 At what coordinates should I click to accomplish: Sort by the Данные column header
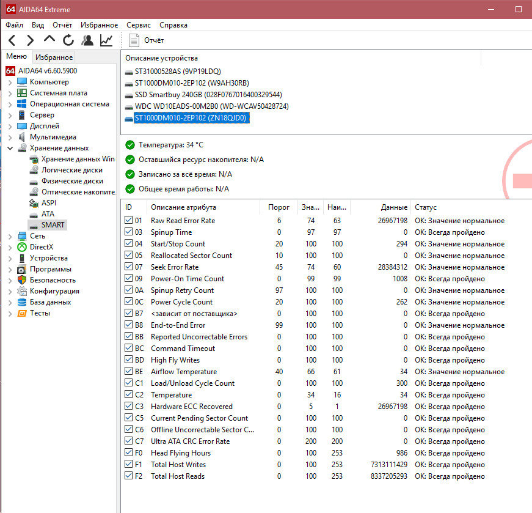point(381,207)
